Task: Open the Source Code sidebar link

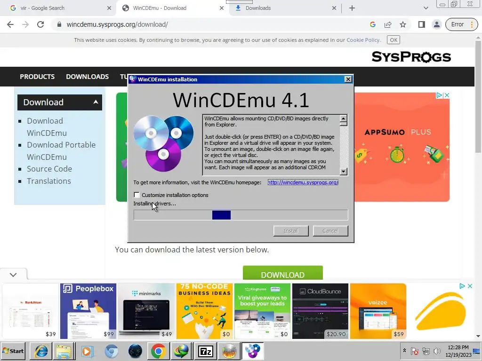Action: (49, 169)
